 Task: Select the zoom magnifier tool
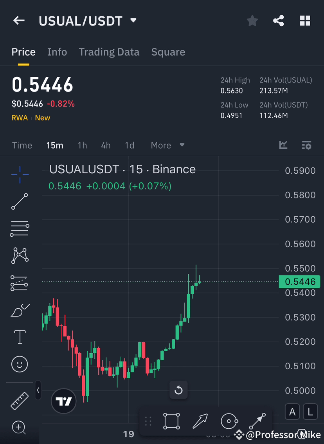pyautogui.click(x=19, y=428)
